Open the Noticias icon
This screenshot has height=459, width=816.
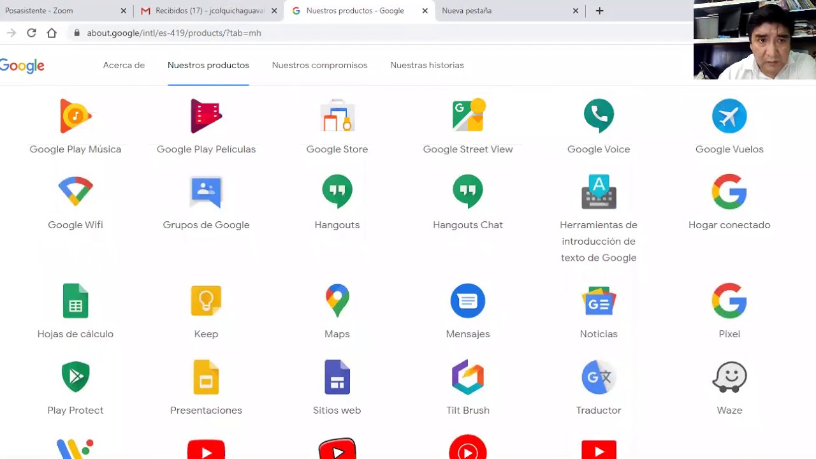599,301
